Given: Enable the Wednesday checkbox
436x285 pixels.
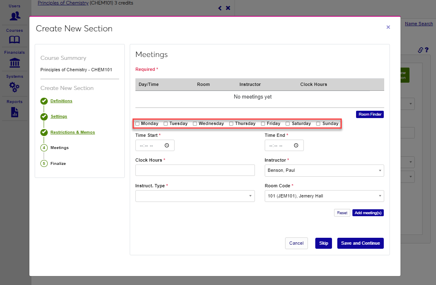Looking at the screenshot, I should click(195, 124).
